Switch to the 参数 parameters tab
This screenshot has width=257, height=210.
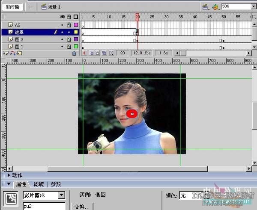click(x=56, y=184)
